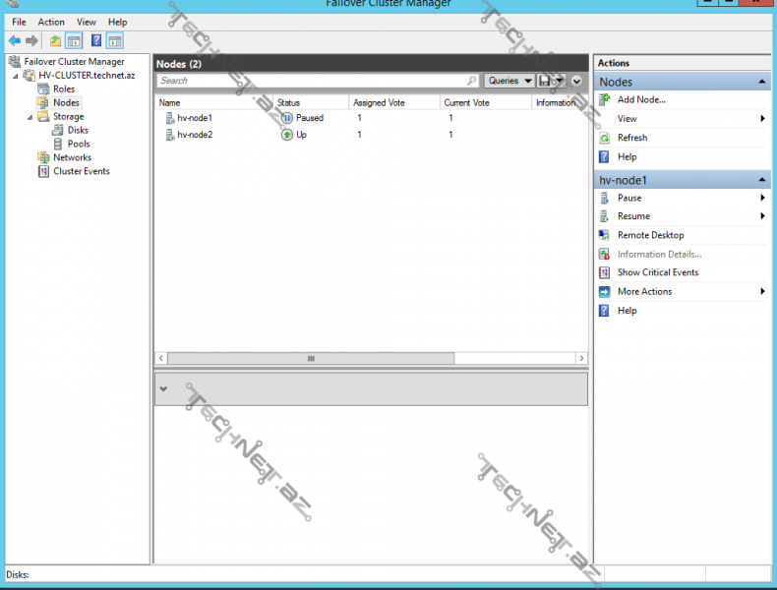This screenshot has width=777, height=590.
Task: Open the Action menu
Action: (51, 22)
